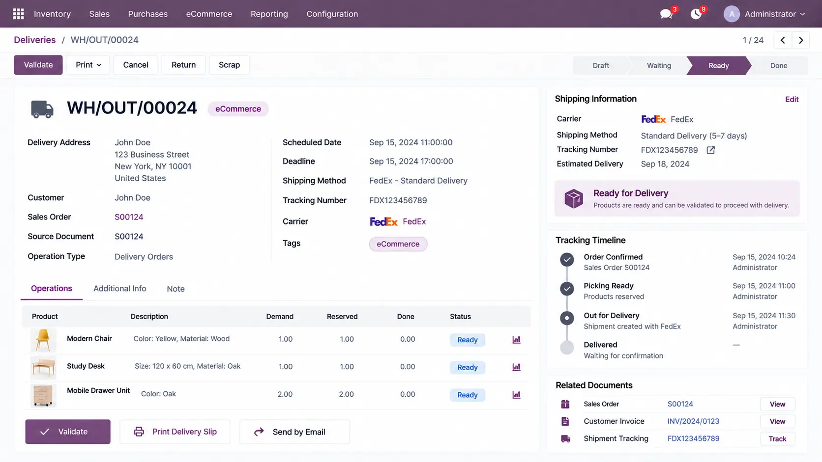Click the Deadline date value
This screenshot has width=822, height=462.
411,161
